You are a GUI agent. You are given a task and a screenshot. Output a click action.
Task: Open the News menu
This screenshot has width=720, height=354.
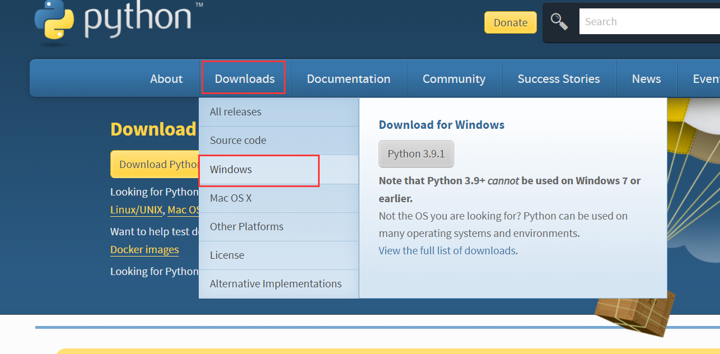tap(646, 79)
